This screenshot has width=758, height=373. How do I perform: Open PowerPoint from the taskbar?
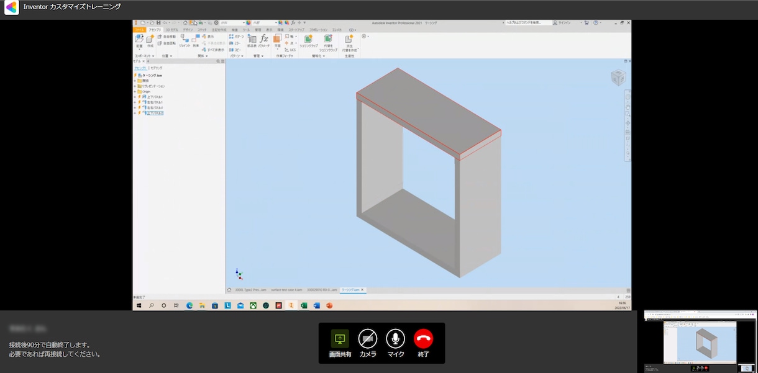pyautogui.click(x=329, y=305)
